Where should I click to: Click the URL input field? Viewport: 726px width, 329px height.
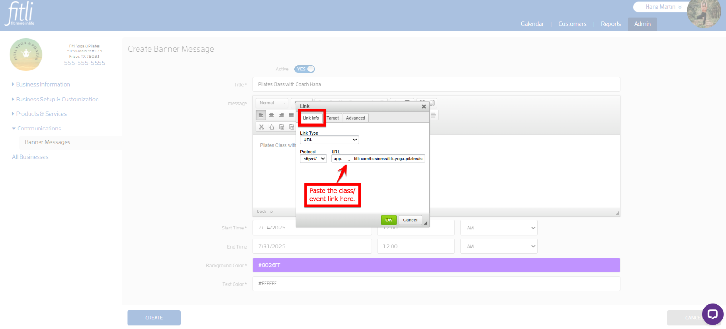pyautogui.click(x=378, y=159)
